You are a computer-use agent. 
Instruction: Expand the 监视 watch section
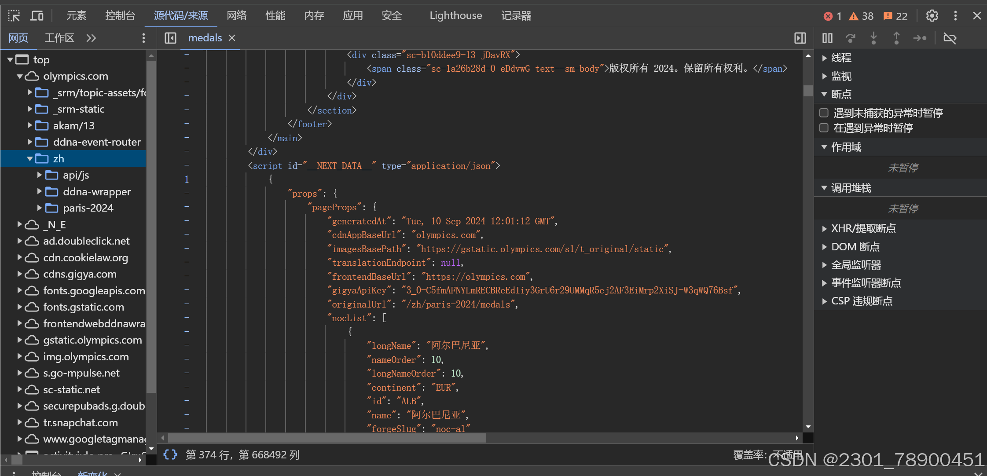point(825,77)
